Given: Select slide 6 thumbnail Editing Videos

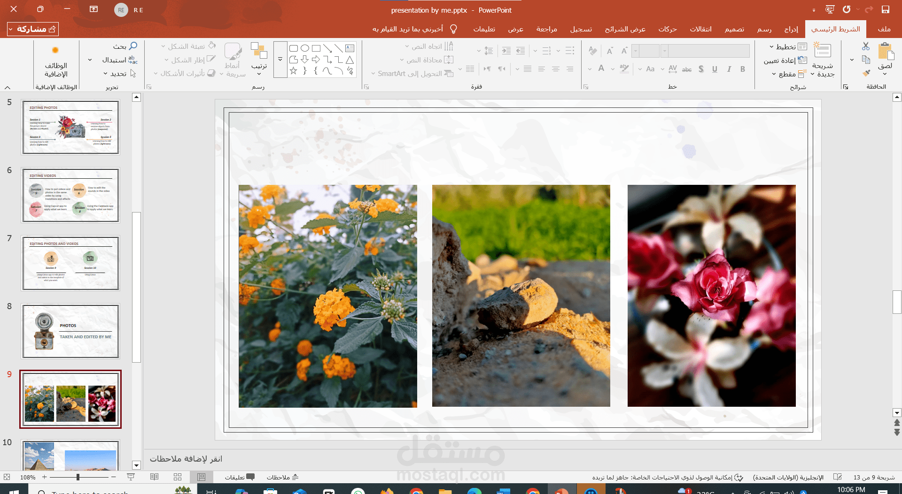Looking at the screenshot, I should 70,195.
